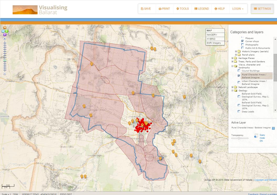Click the Geology folder icon
This screenshot has height=195, width=277.
pos(236,91)
